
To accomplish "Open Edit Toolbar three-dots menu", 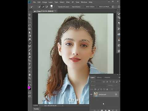I will [x=30, y=82].
